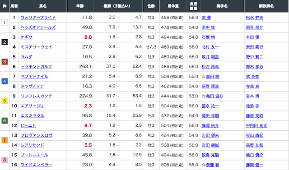Screen dimensions: 289x170
Task: Click the 単勝 column header
Action: click(80, 6)
